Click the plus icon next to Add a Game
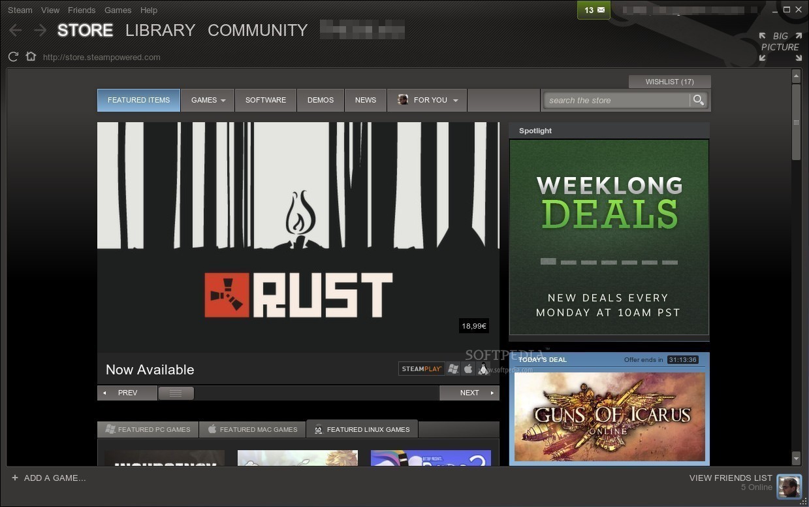 tap(15, 478)
